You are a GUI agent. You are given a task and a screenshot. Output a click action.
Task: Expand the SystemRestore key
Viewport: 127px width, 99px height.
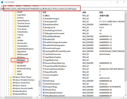pyautogui.click(x=13, y=21)
